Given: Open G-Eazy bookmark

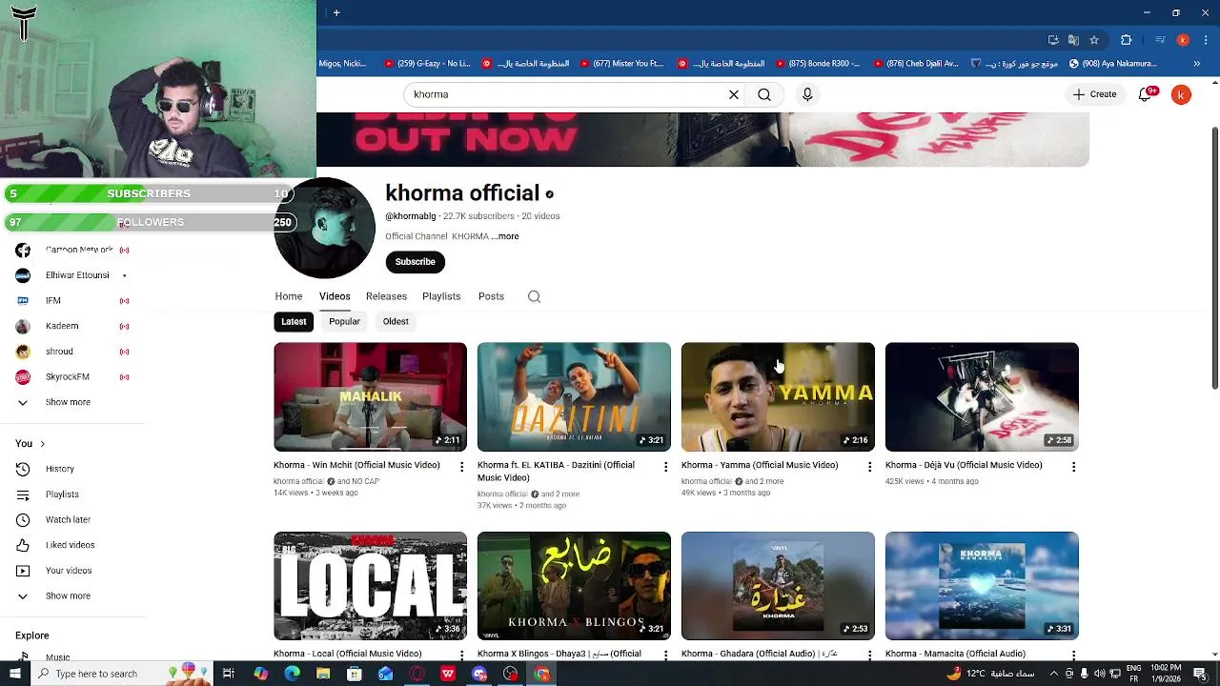Looking at the screenshot, I should (426, 64).
